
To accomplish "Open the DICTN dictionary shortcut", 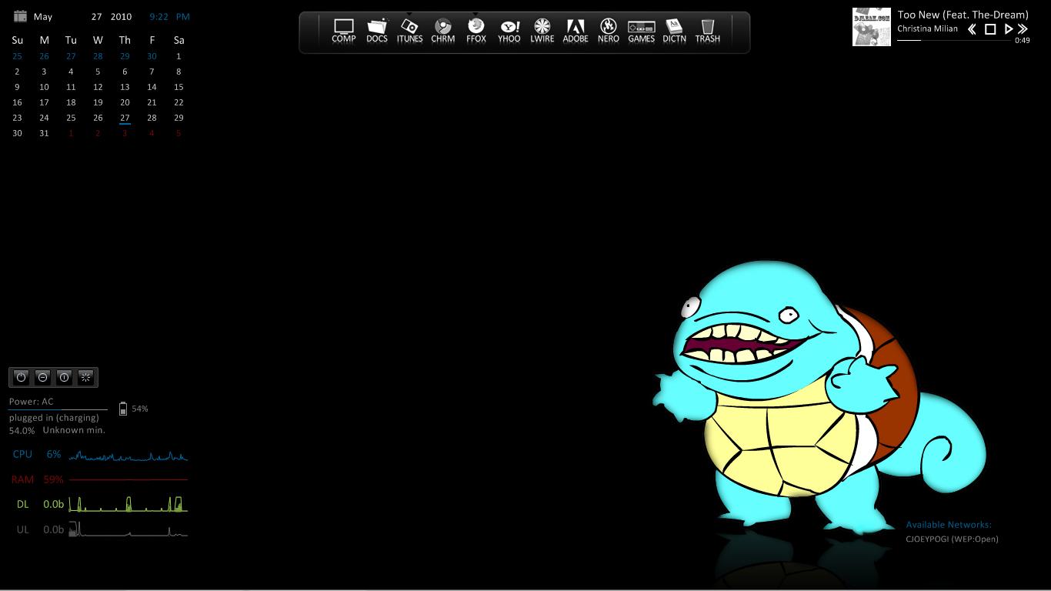I will click(674, 29).
